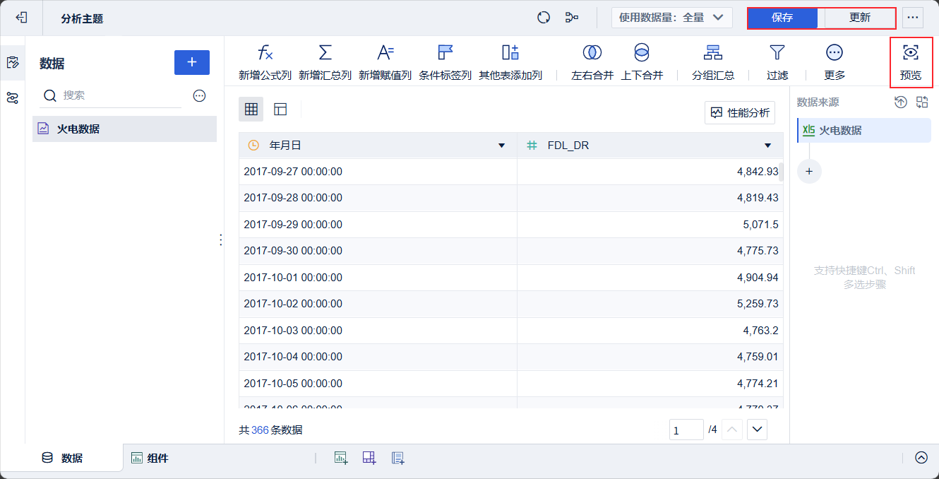Click the add report icon in bottom bar
The height and width of the screenshot is (479, 939).
(397, 458)
